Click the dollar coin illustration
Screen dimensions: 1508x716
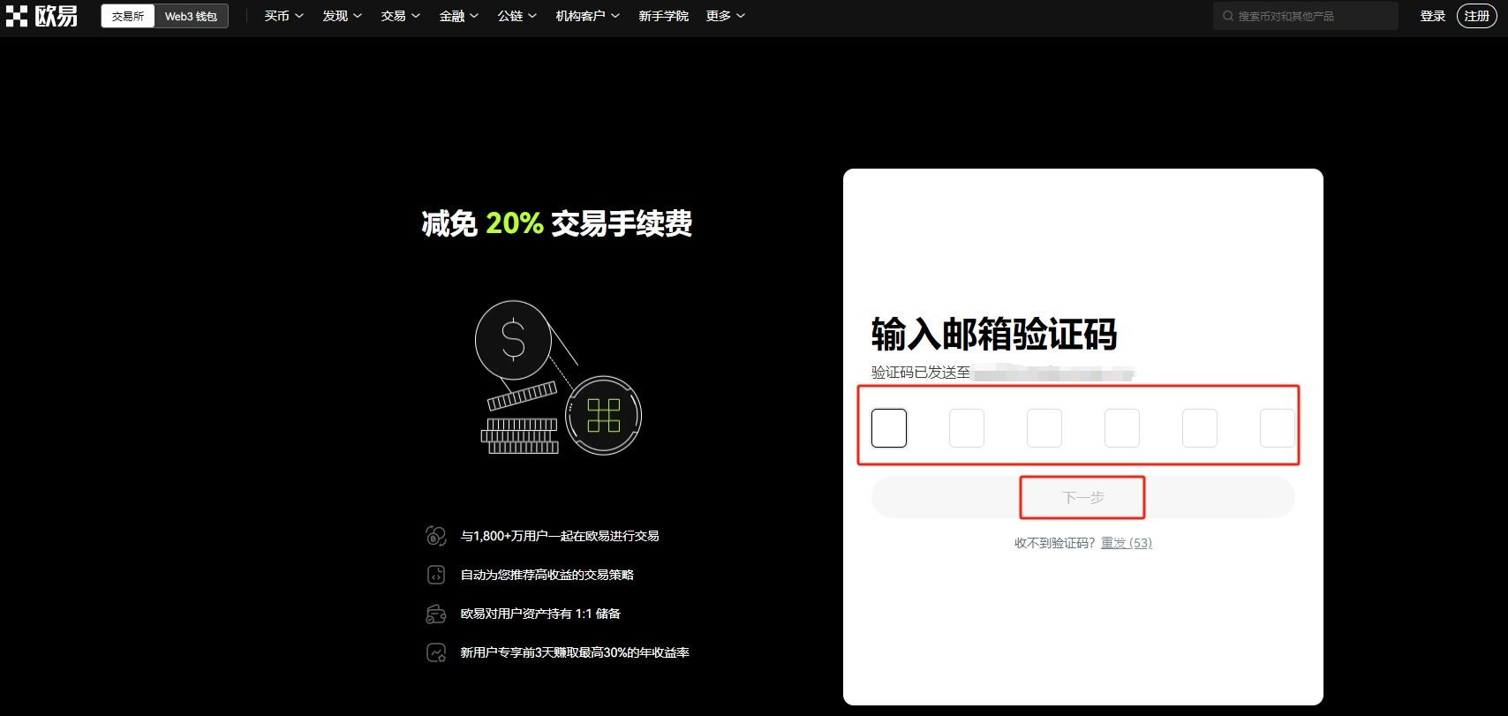pos(513,340)
